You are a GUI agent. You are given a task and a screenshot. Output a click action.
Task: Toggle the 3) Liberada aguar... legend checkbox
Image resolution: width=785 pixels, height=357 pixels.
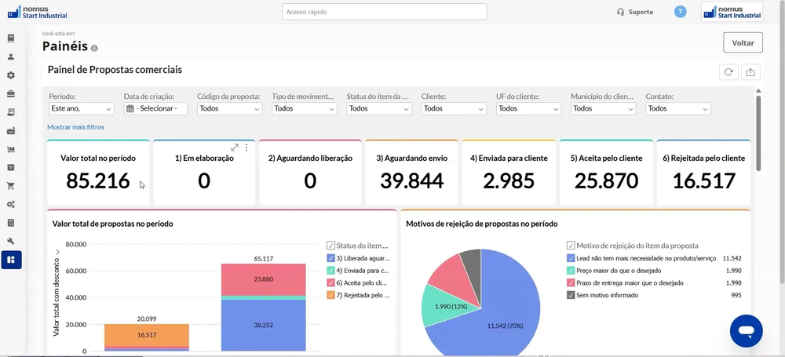point(330,258)
